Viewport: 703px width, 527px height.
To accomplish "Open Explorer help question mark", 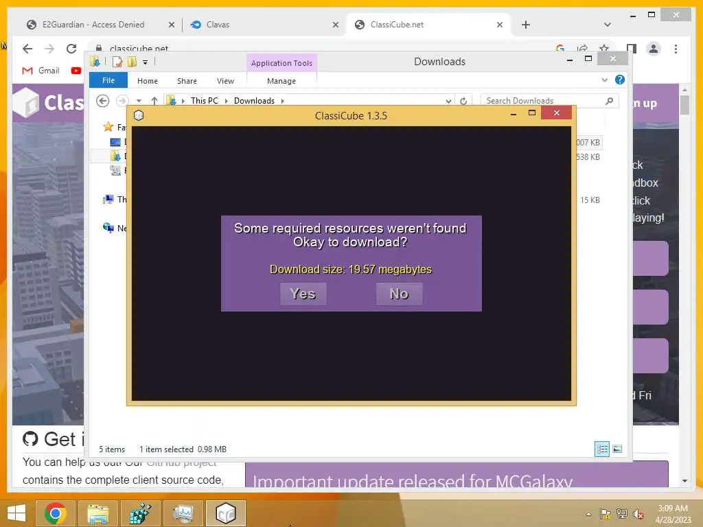I will (x=620, y=80).
